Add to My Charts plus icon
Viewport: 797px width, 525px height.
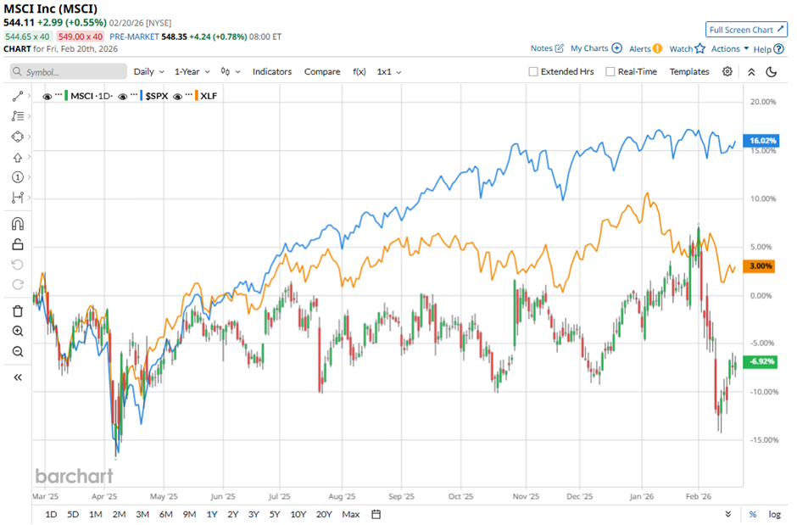pyautogui.click(x=616, y=48)
